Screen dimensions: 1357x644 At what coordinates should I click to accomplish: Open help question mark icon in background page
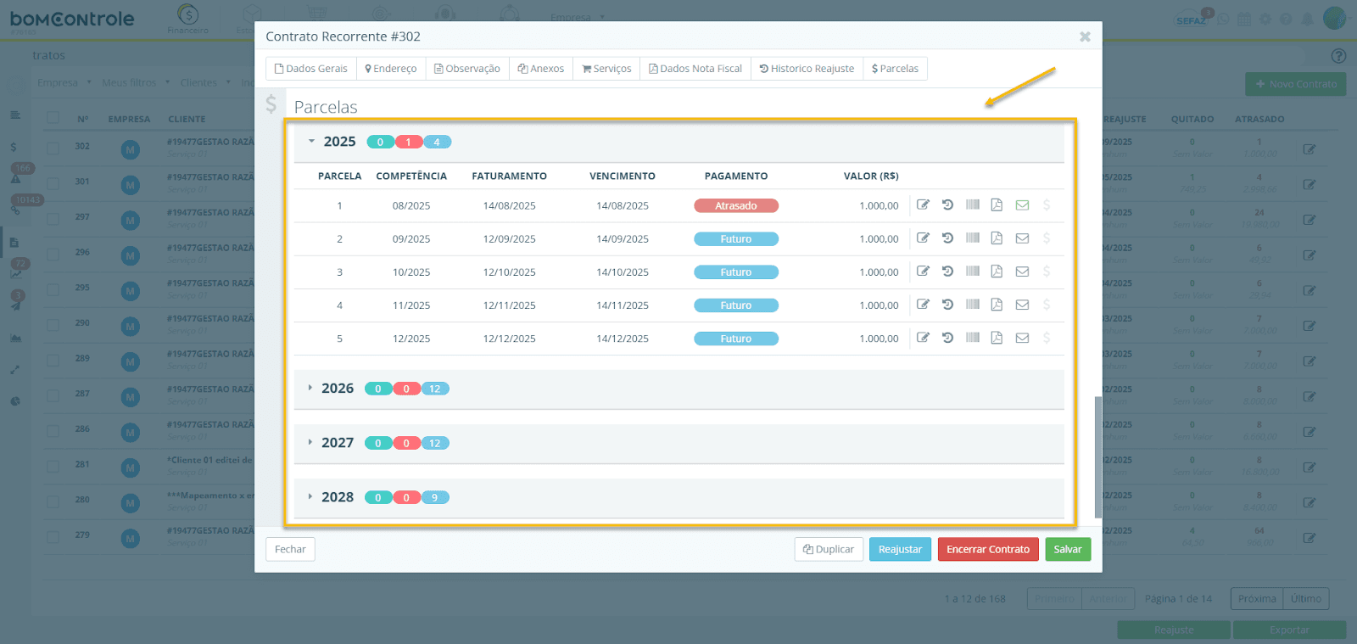coord(1338,56)
